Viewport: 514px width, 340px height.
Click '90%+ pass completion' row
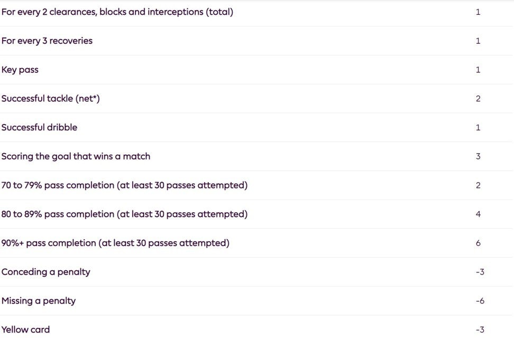(256, 243)
